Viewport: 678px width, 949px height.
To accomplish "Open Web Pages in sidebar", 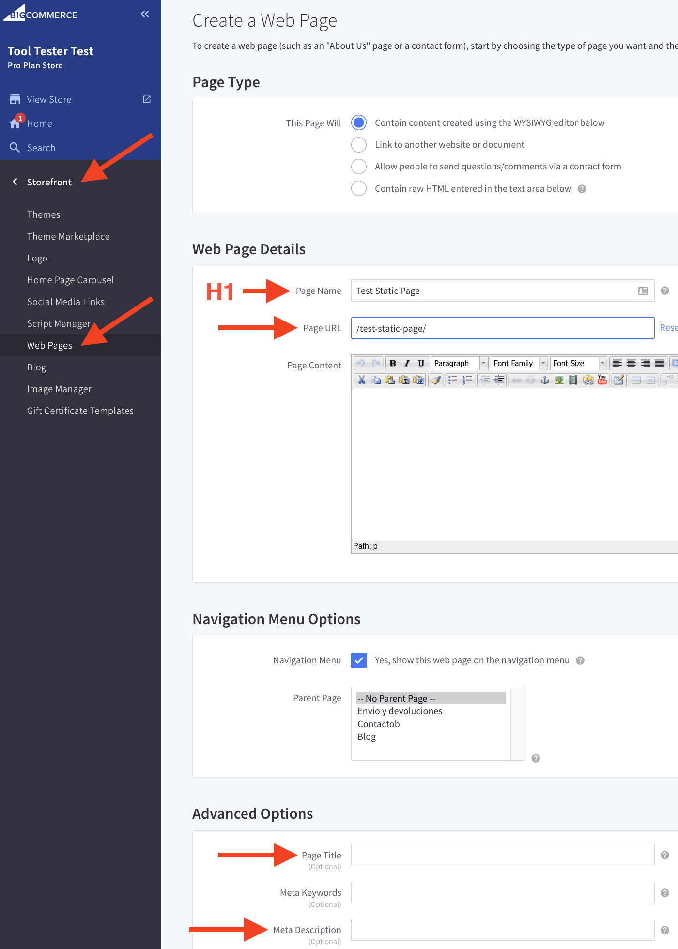I will (49, 345).
